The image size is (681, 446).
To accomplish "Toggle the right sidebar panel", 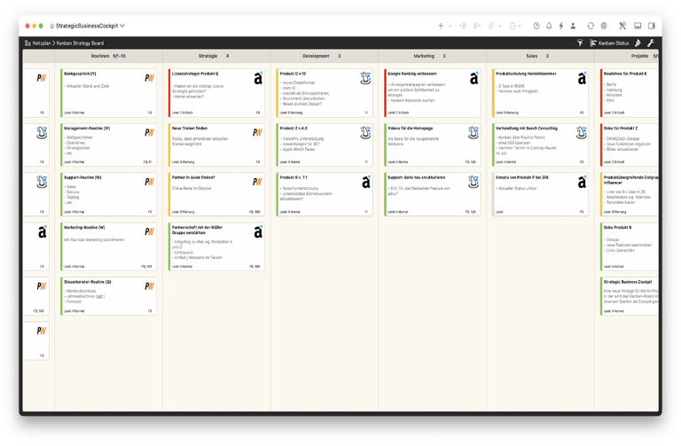I will (654, 26).
